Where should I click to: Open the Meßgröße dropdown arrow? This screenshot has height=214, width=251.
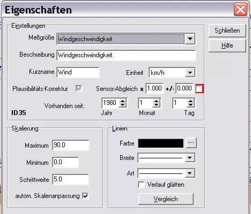190,39
